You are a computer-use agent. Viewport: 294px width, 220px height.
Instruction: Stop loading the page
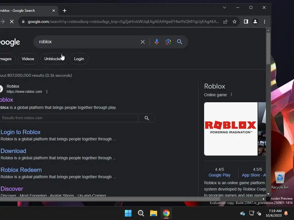click(12, 22)
